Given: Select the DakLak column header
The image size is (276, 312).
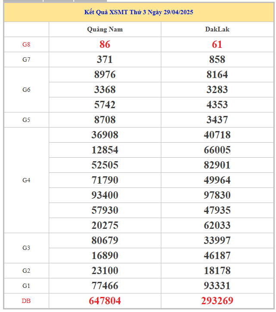Looking at the screenshot, I should pyautogui.click(x=217, y=29).
